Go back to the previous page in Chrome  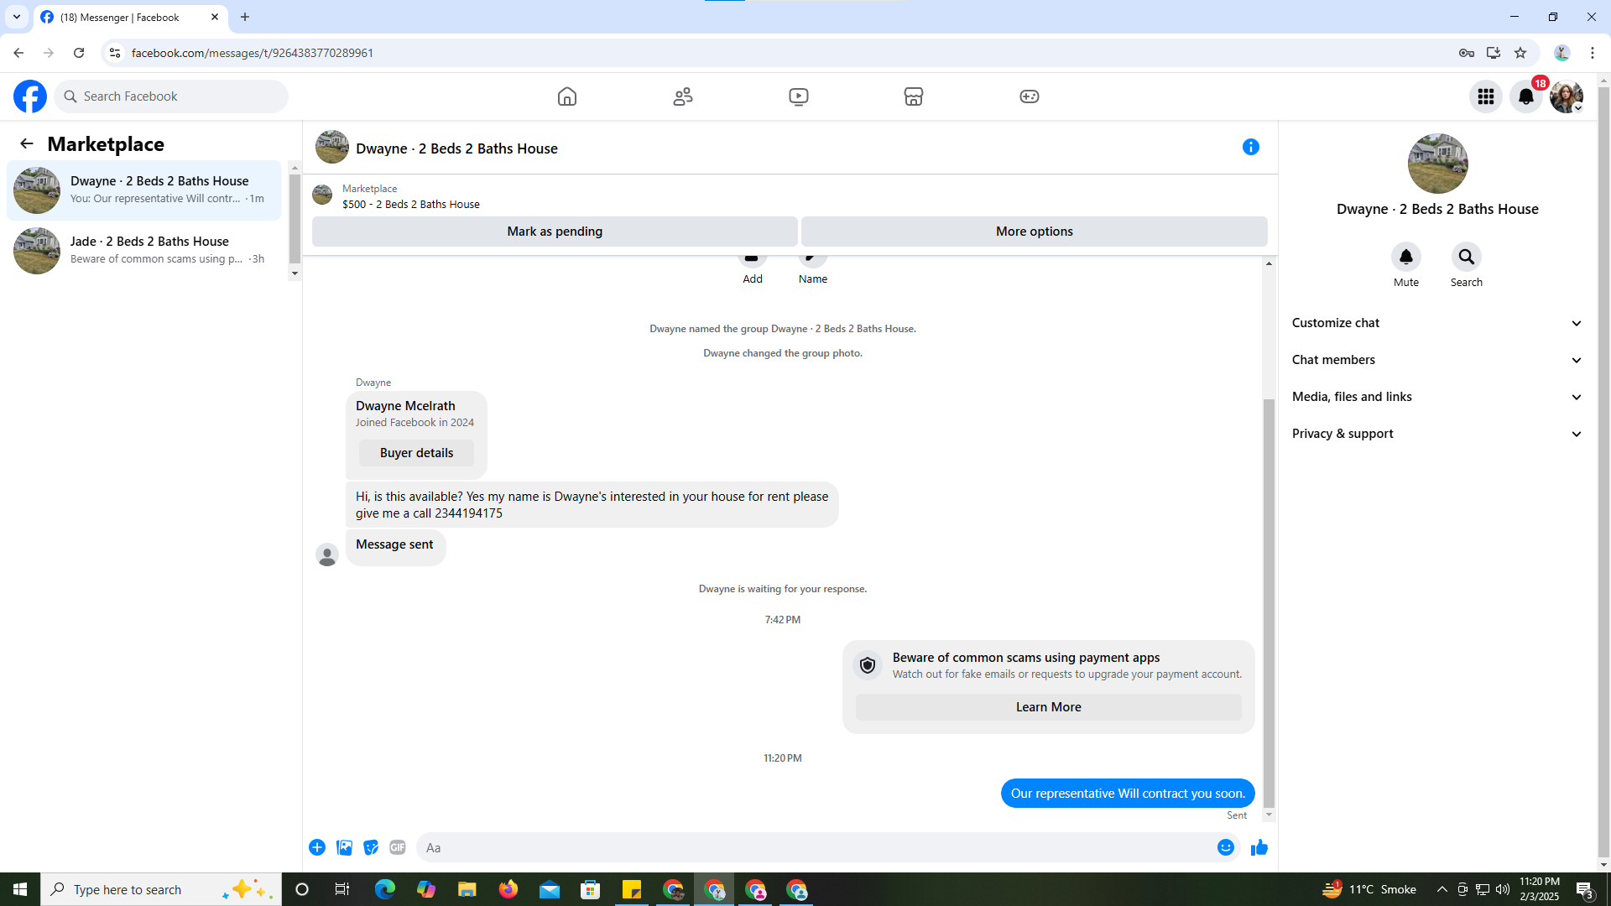[18, 53]
